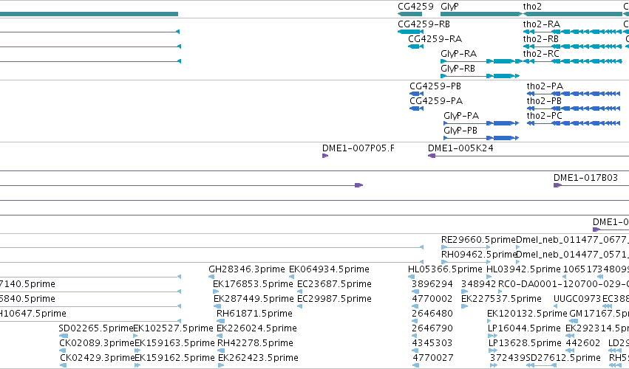Click the HL05366.5prime EST label
Image resolution: width=629 pixels, height=369 pixels.
coord(445,269)
